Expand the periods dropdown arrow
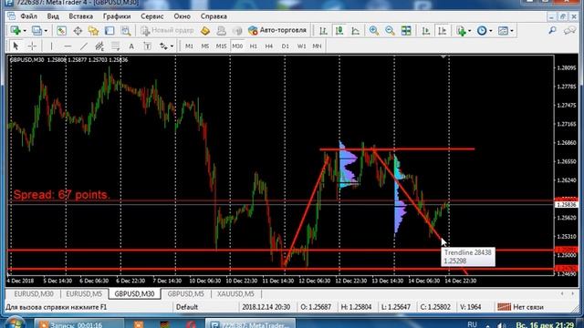This screenshot has height=328, width=584. tap(491, 31)
